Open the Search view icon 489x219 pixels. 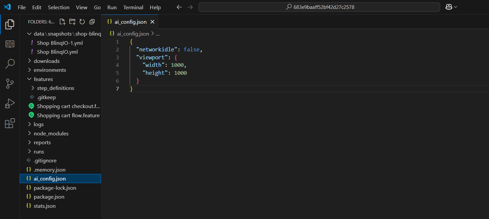tap(10, 64)
